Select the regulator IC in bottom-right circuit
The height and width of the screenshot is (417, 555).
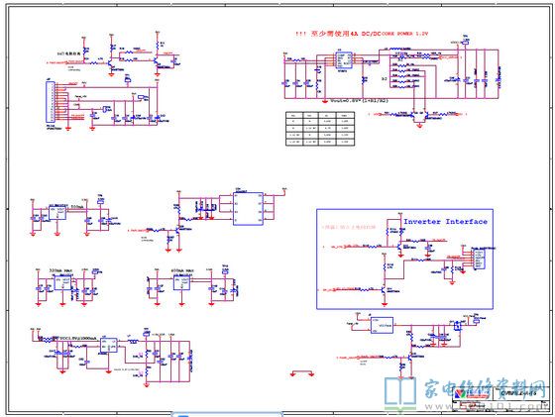coord(382,325)
